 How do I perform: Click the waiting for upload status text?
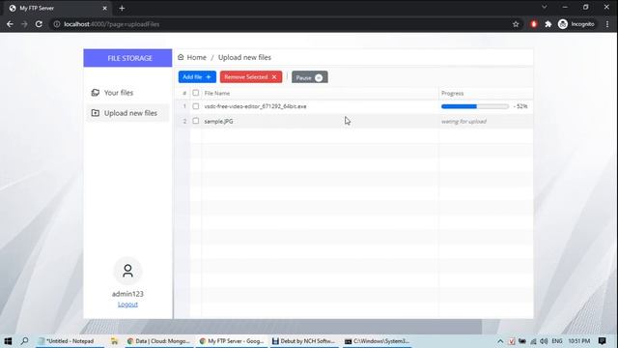tap(463, 121)
